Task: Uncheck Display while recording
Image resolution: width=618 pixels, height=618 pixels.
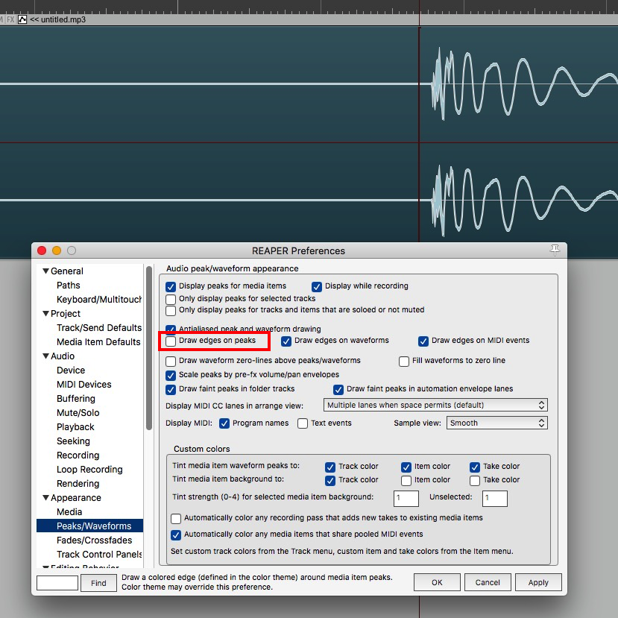Action: pyautogui.click(x=317, y=286)
